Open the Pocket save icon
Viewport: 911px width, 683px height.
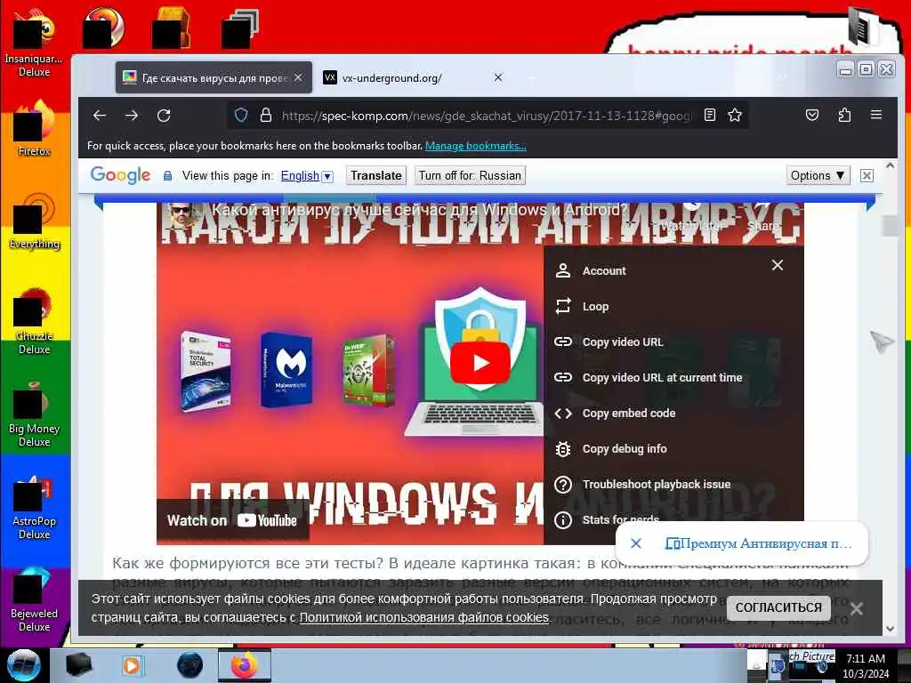pyautogui.click(x=811, y=115)
